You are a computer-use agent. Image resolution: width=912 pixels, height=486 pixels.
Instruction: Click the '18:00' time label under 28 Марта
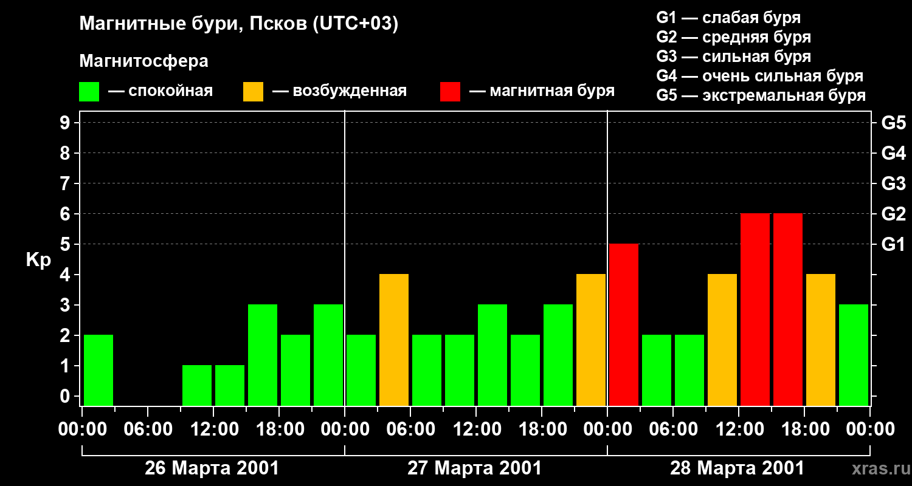coord(804,430)
